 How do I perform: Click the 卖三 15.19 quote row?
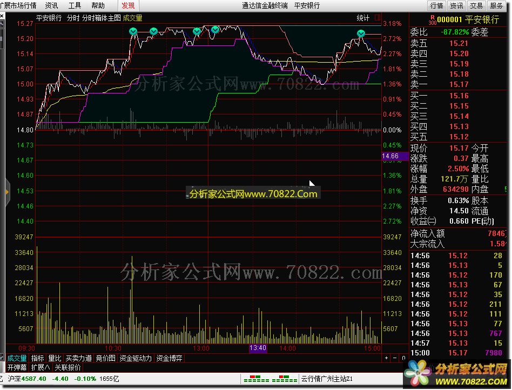[x=459, y=64]
